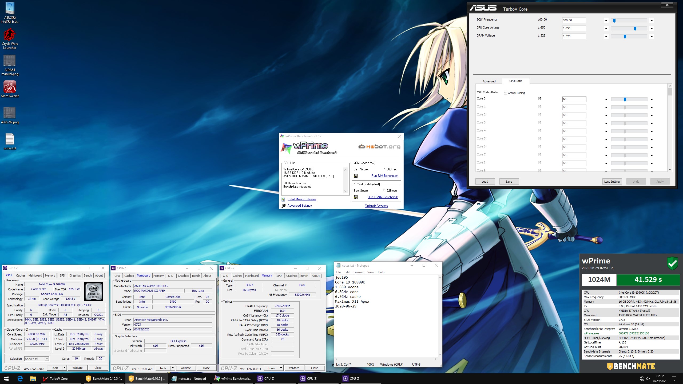
Task: Open Caches tab in first CPU-Z window
Action: click(21, 275)
